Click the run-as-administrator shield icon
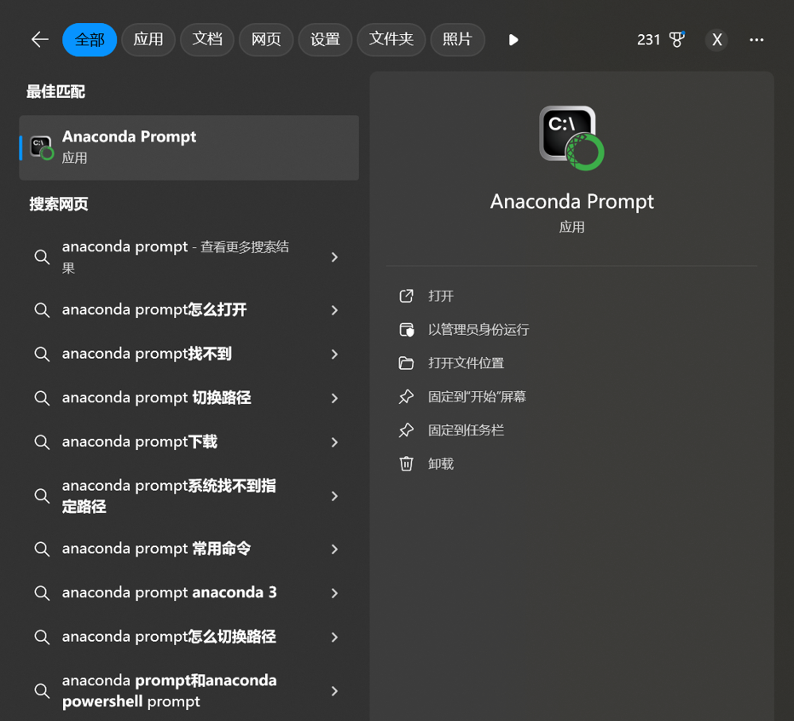Screen dimensions: 794x721 point(406,329)
